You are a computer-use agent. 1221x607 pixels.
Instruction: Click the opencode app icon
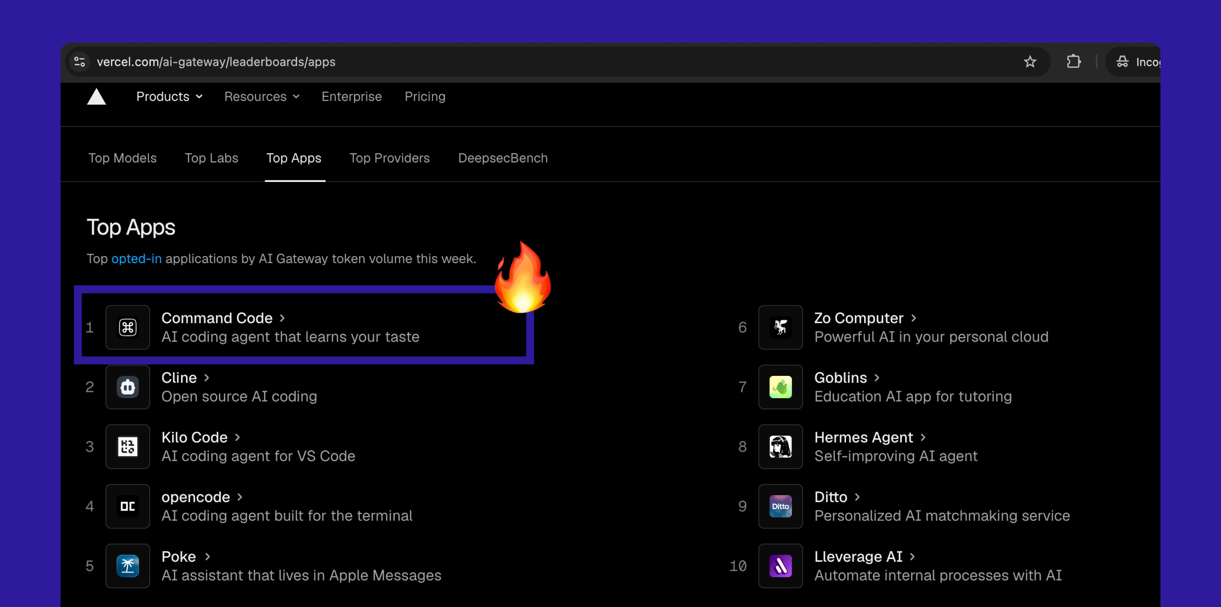pyautogui.click(x=128, y=506)
